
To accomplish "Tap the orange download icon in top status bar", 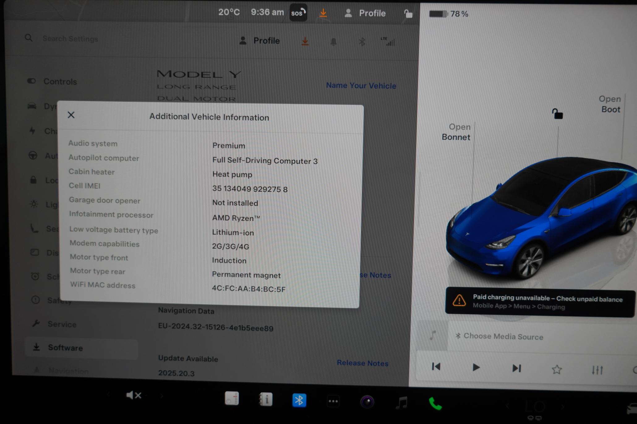I will coord(323,13).
